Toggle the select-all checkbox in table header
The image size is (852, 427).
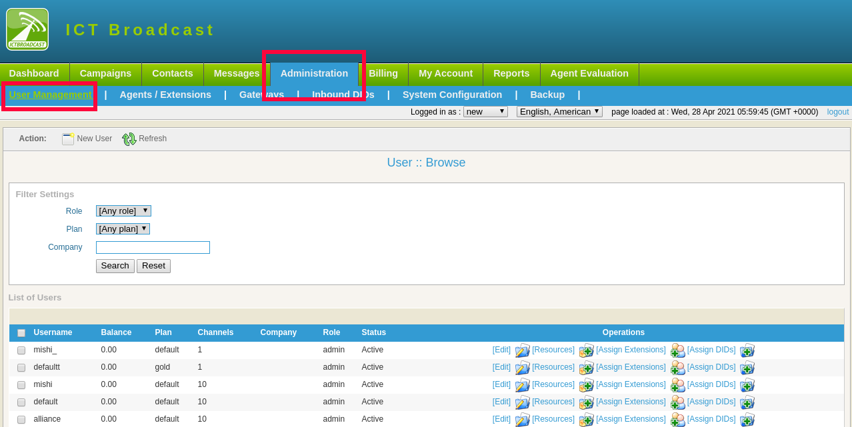[x=21, y=333]
